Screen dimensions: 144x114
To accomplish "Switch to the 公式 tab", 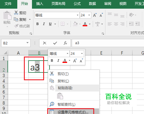I will click(x=77, y=4).
